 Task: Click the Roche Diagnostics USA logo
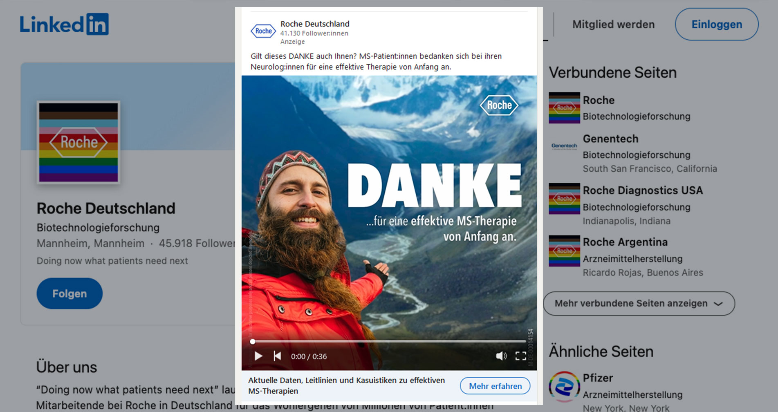click(564, 198)
